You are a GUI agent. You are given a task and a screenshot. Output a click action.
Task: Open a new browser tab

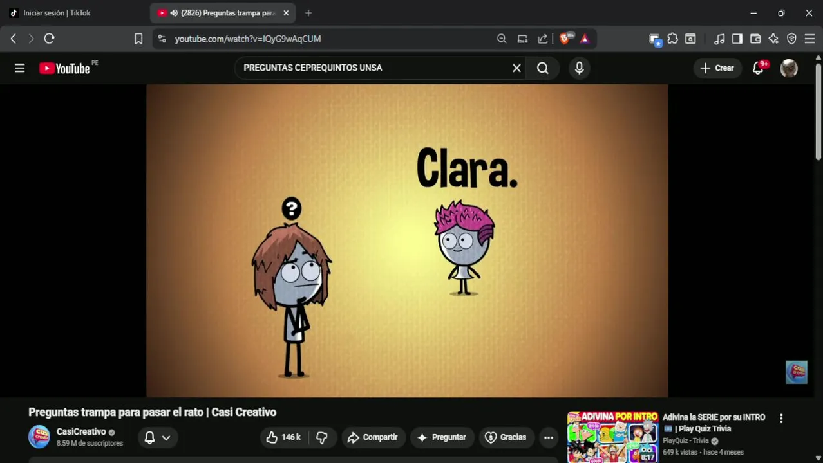pos(308,13)
